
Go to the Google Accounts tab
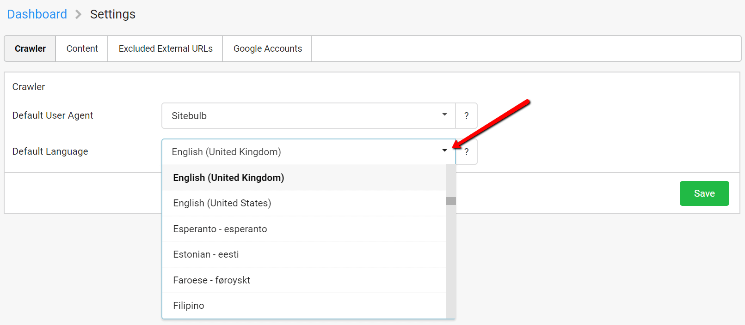coord(267,48)
